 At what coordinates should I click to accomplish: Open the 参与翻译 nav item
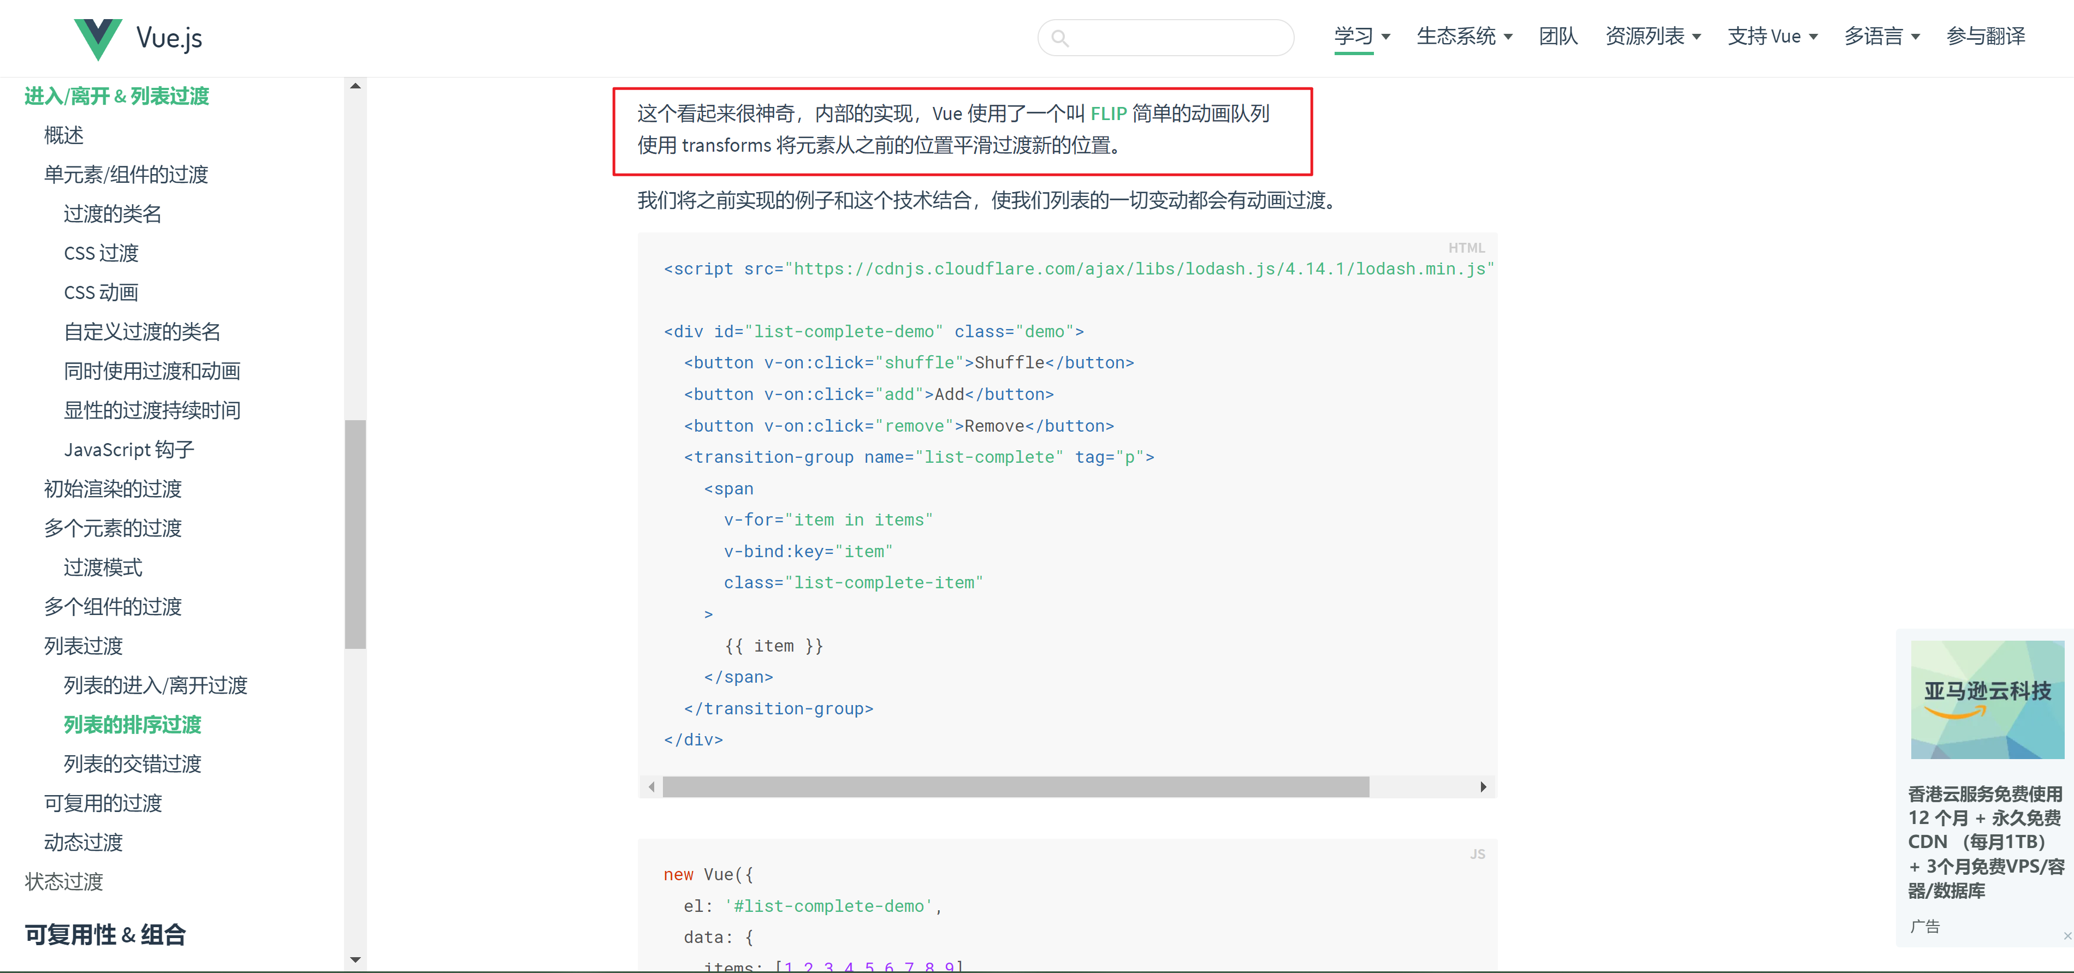click(x=1984, y=36)
